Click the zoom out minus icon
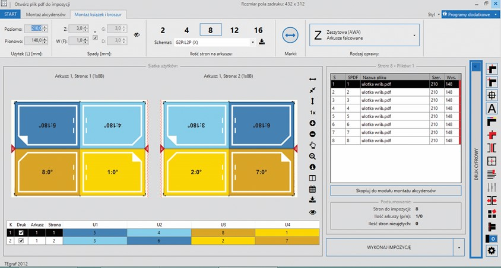The image size is (501, 268). [x=313, y=134]
